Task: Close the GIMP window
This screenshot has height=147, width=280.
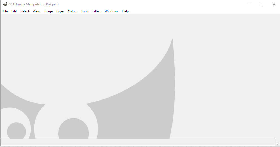Action: [x=274, y=4]
